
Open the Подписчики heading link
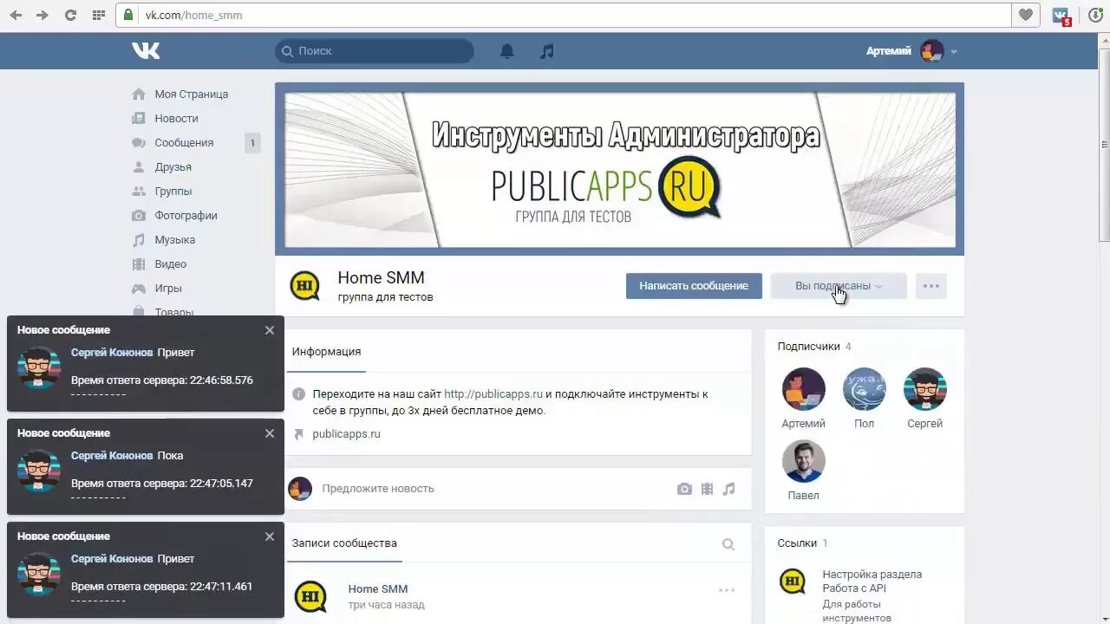tap(808, 347)
